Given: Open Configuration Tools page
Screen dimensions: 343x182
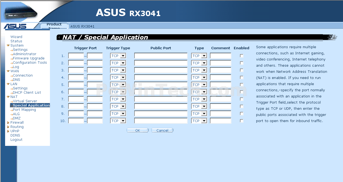Looking at the screenshot, I should (x=30, y=63).
